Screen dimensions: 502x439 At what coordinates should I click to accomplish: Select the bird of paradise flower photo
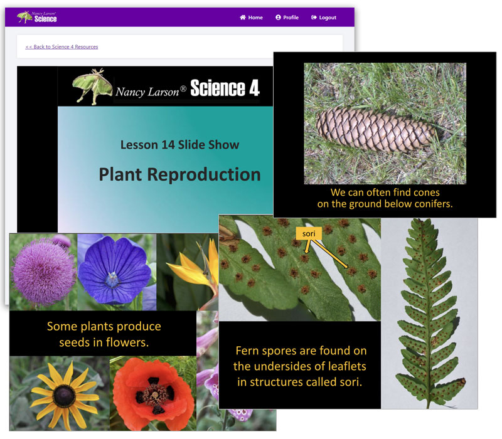click(188, 272)
